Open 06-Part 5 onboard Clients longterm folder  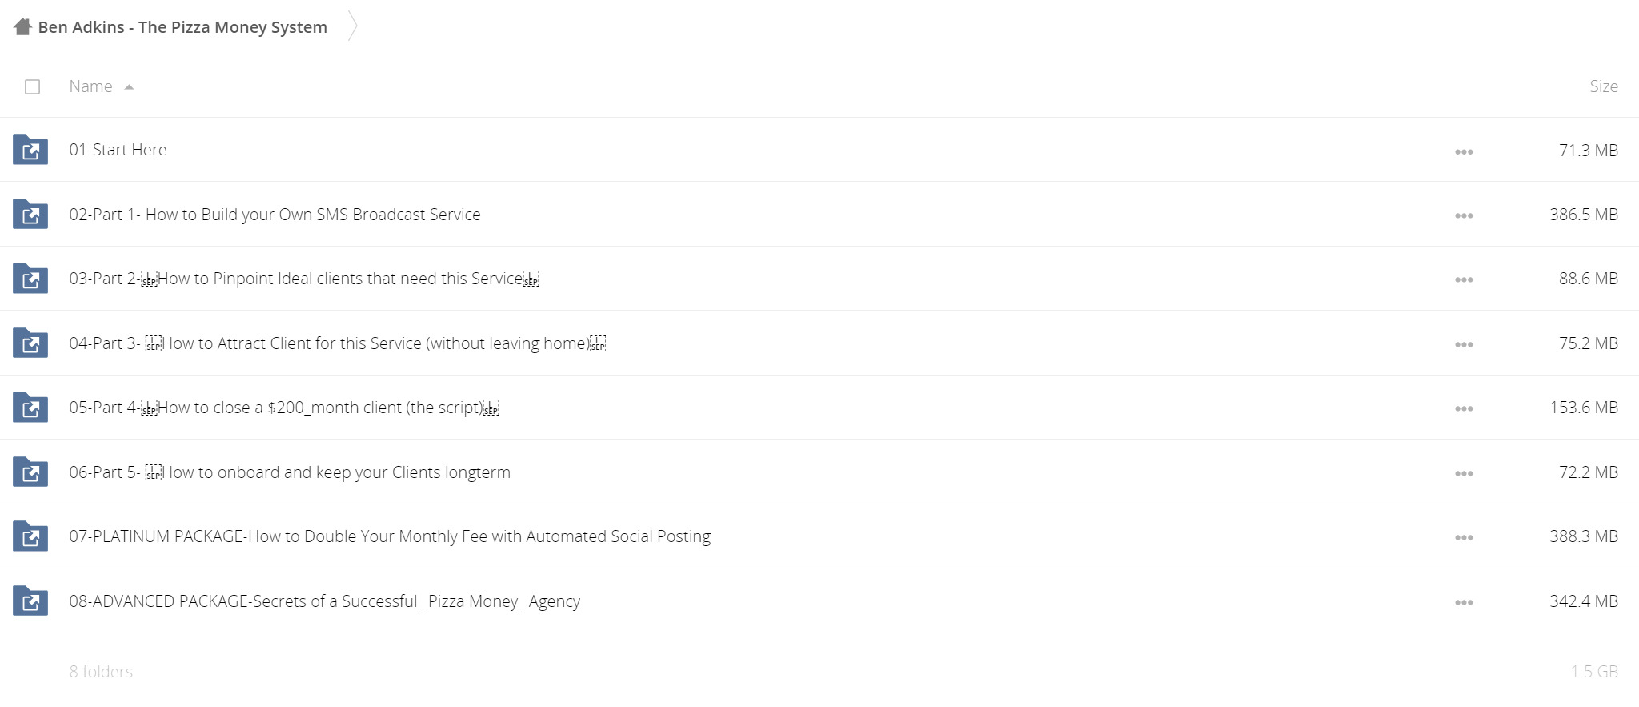(290, 472)
